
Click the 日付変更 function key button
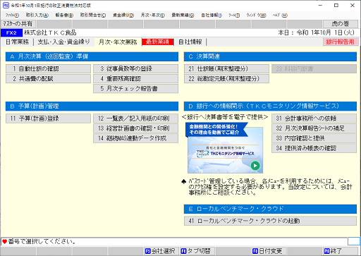click(x=269, y=251)
